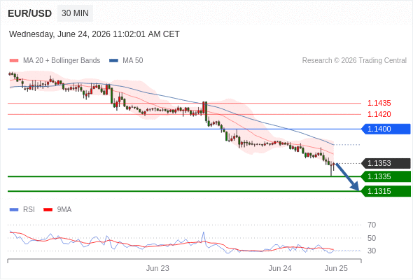Click the RSI 30 level label
Image resolution: width=413 pixels, height=280 pixels.
coord(372,251)
